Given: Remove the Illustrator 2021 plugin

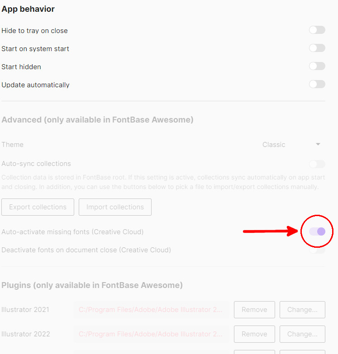Looking at the screenshot, I should 254,310.
